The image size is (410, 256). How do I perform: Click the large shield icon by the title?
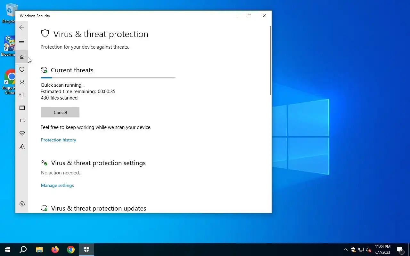click(x=45, y=34)
